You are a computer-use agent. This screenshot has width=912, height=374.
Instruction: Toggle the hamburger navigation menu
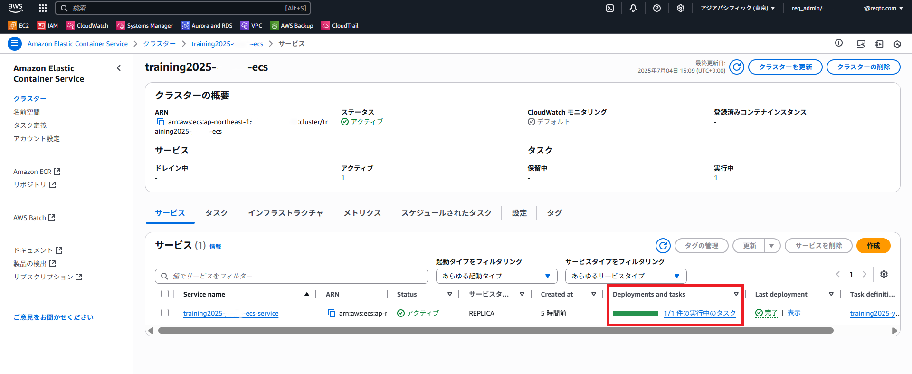click(x=15, y=44)
